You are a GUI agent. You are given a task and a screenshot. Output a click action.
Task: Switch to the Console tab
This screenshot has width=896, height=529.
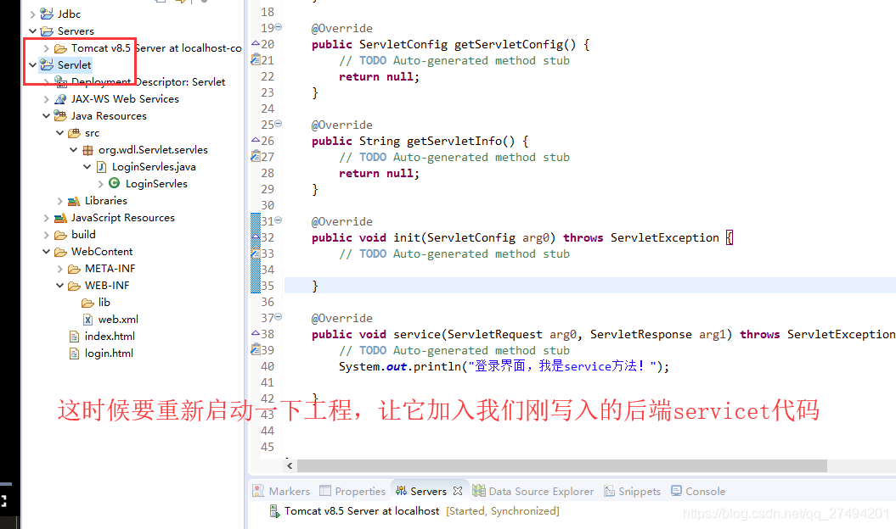coord(698,491)
